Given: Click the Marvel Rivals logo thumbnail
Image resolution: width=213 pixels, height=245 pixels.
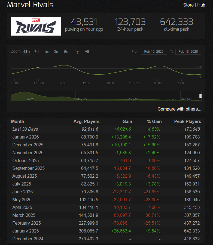Looking at the screenshot, I should pos(36,26).
